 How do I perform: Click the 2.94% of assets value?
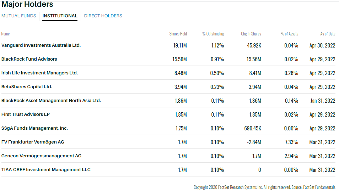(291, 156)
